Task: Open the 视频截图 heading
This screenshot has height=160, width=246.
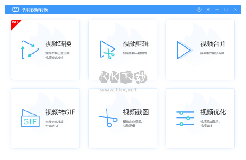Action: [136, 112]
